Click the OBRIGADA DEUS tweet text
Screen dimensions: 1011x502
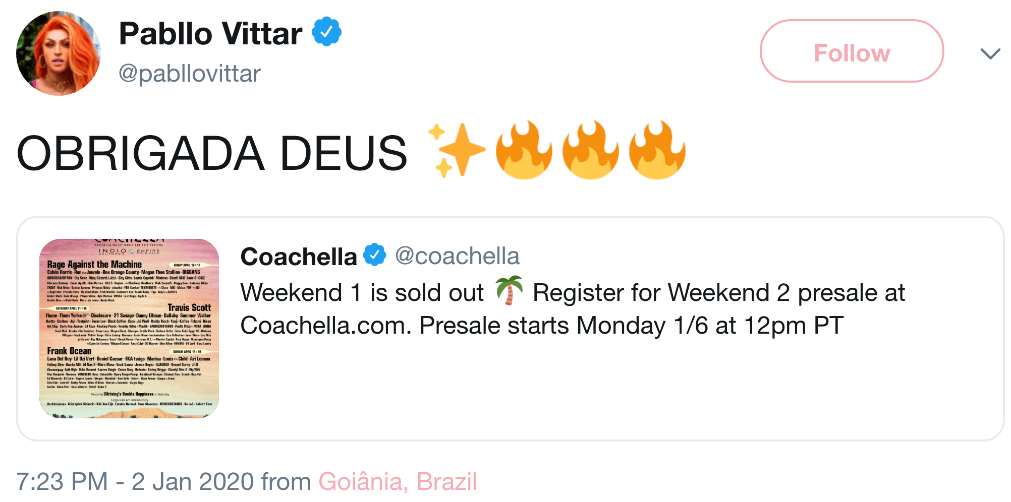[x=212, y=153]
